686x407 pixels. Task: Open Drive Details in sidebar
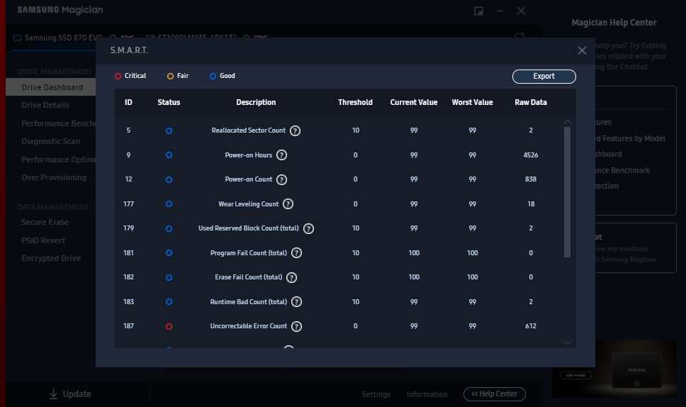click(x=45, y=105)
